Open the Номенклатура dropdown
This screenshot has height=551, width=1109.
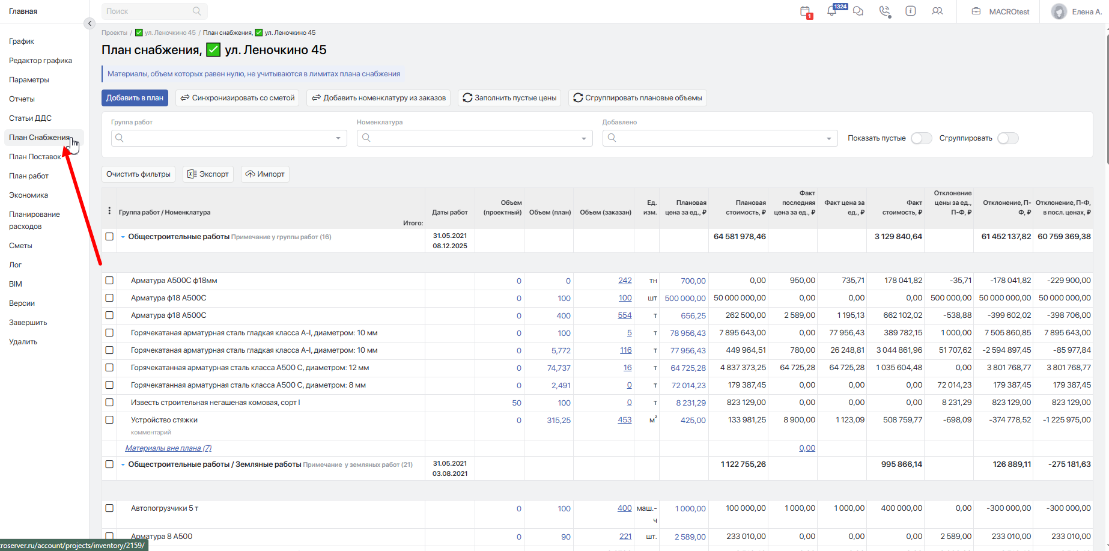point(475,138)
